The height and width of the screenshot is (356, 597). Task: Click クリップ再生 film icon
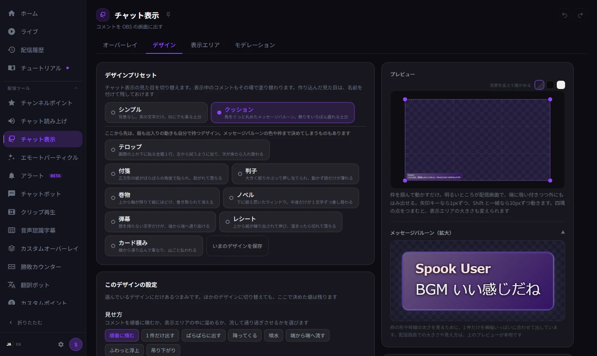pyautogui.click(x=12, y=212)
